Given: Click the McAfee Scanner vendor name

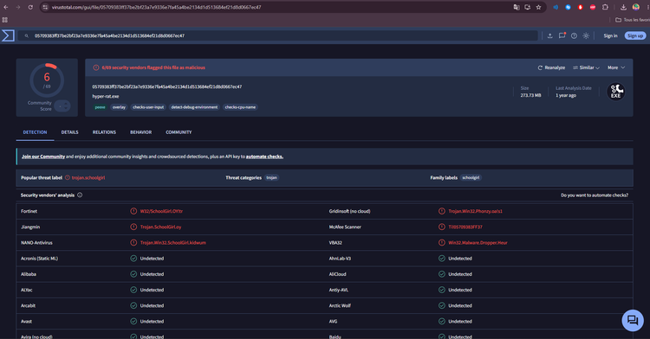Looking at the screenshot, I should pos(345,227).
